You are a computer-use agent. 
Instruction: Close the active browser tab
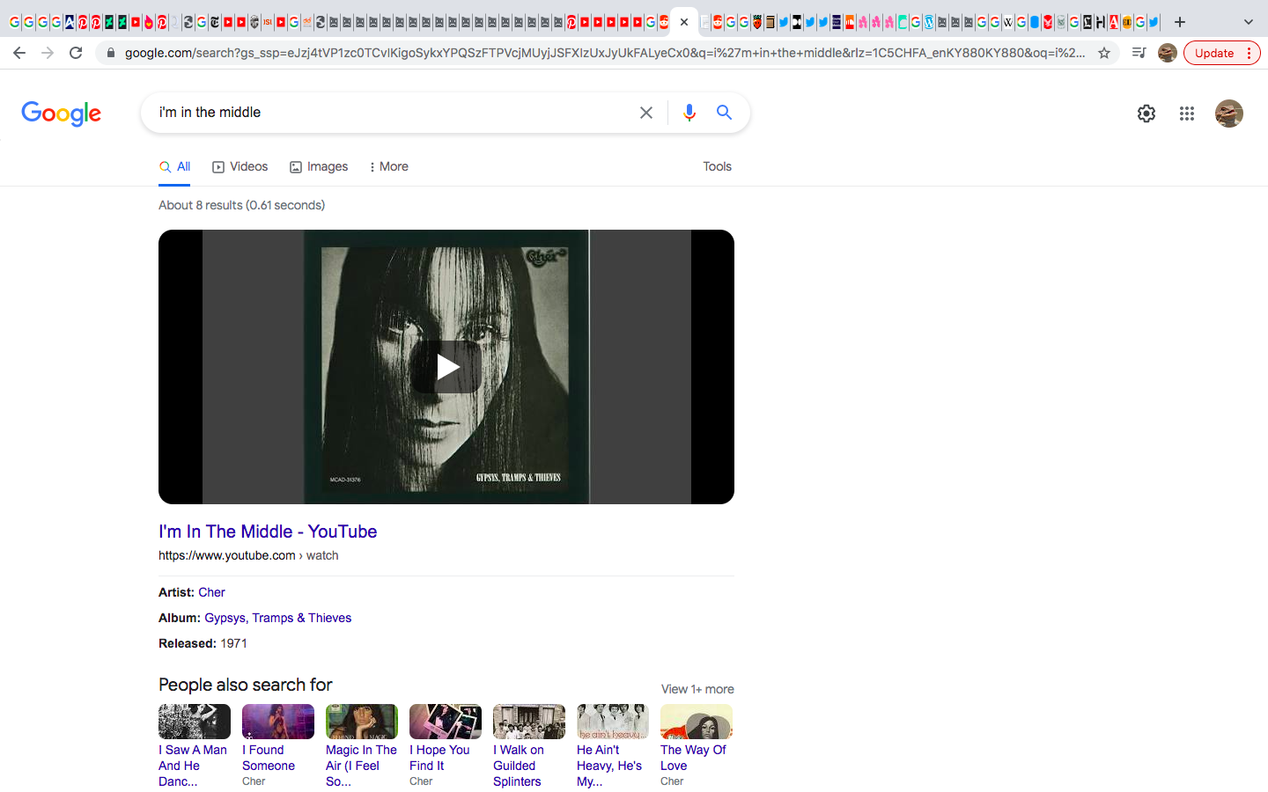tap(684, 22)
